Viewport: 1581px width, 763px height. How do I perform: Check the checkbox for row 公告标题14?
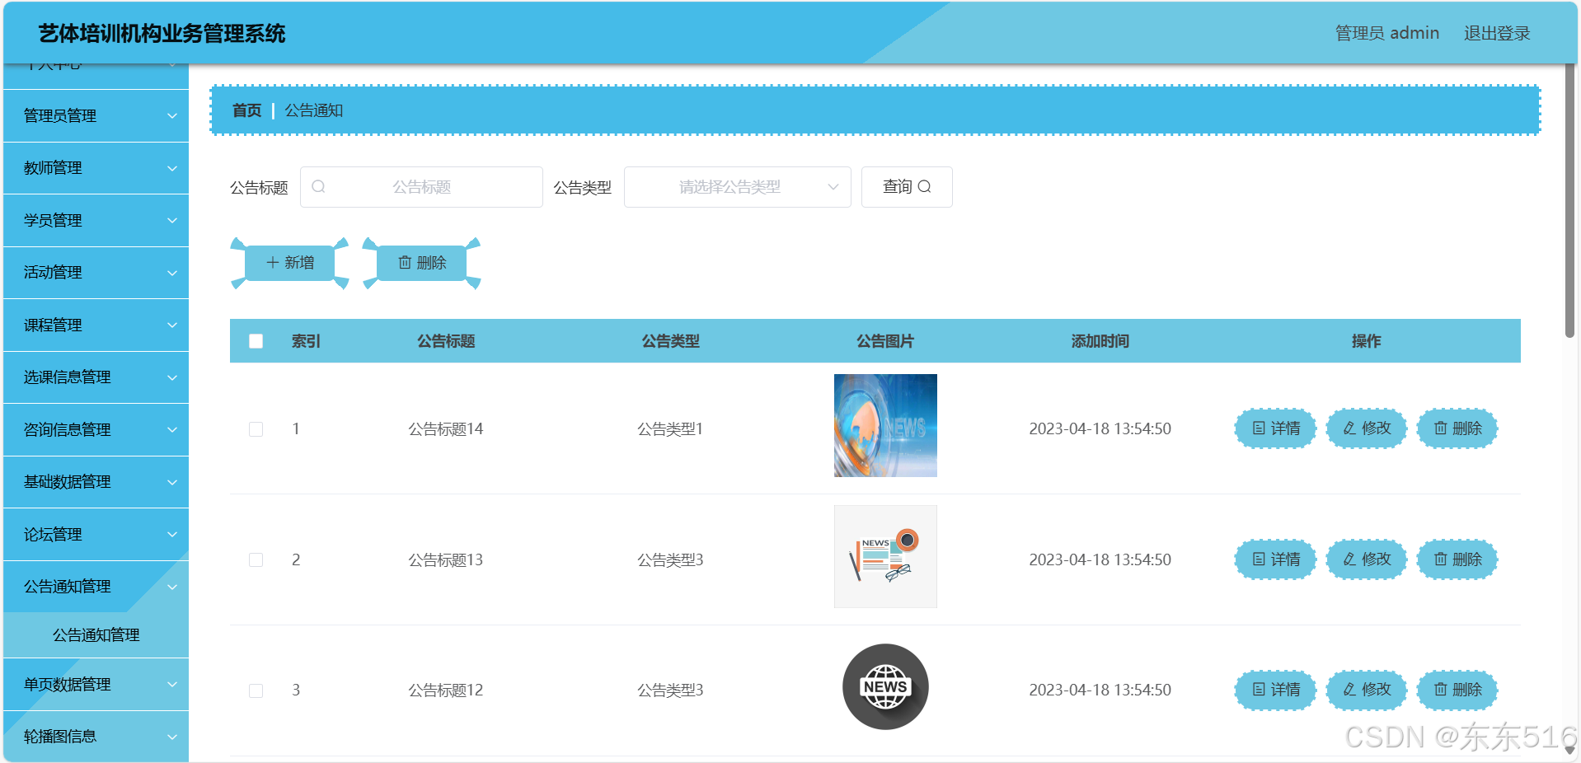tap(256, 429)
